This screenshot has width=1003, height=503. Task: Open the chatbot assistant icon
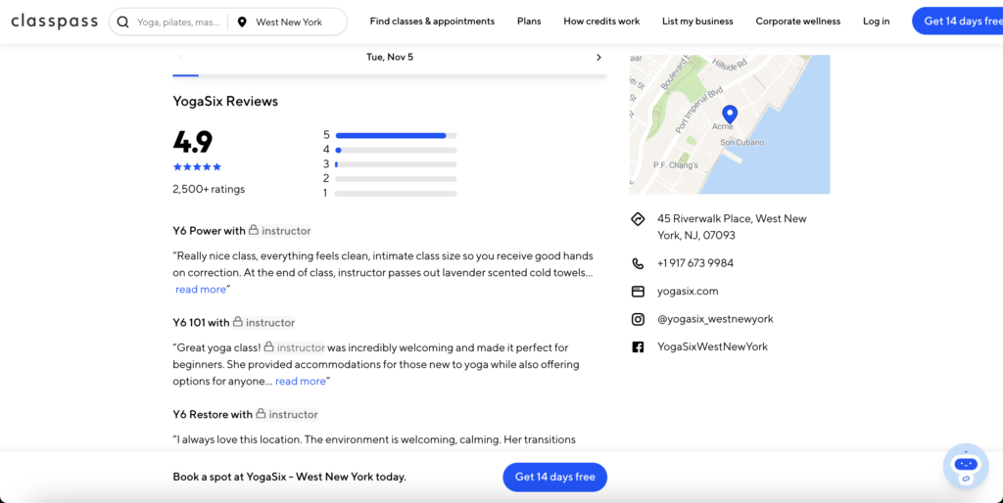click(966, 466)
